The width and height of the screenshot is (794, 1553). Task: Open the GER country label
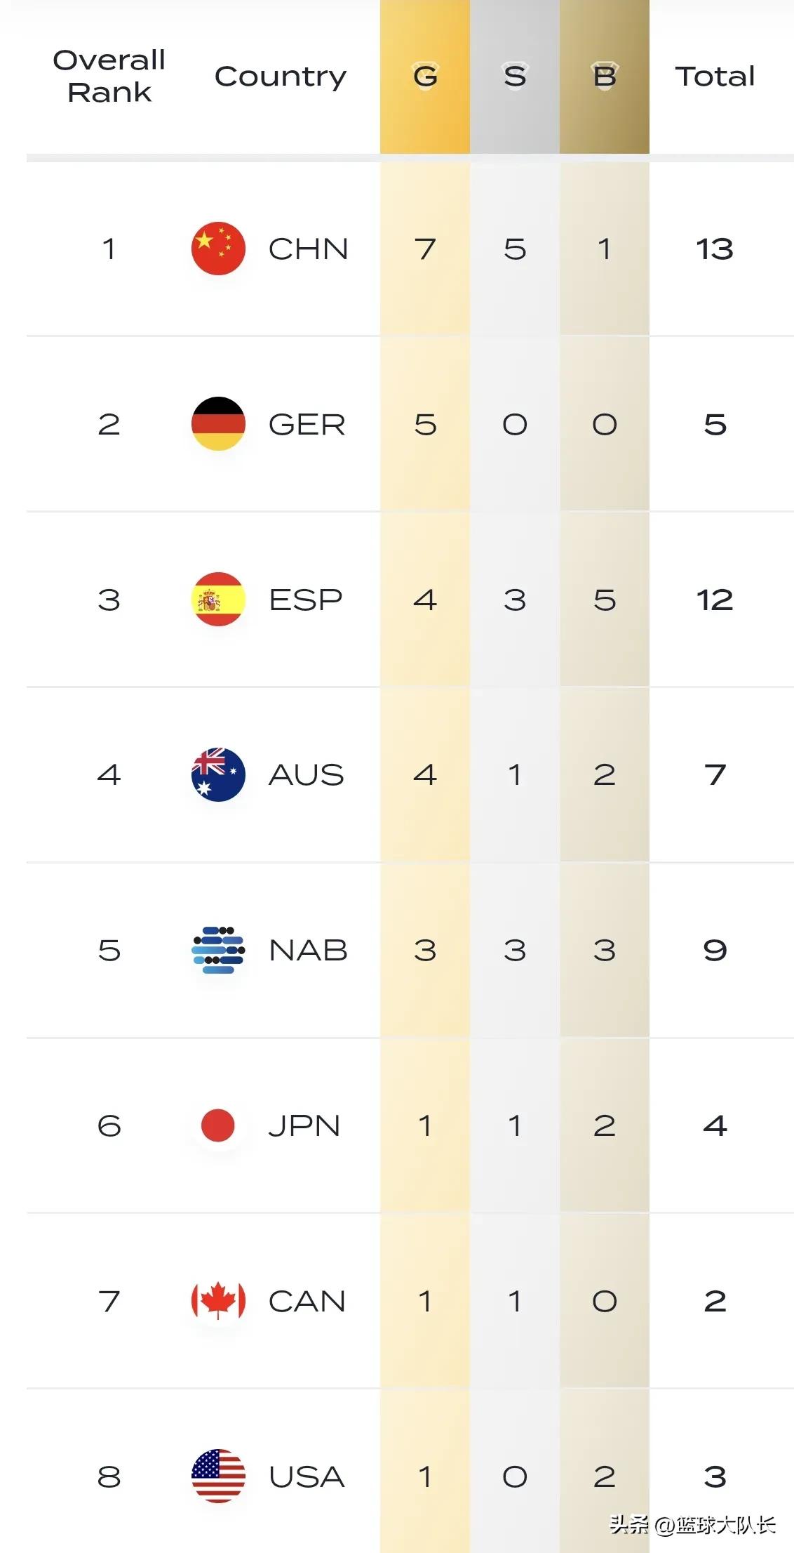307,424
